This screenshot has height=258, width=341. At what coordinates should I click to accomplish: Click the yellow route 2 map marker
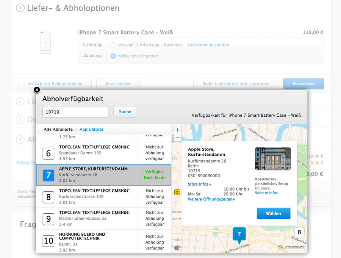click(177, 192)
